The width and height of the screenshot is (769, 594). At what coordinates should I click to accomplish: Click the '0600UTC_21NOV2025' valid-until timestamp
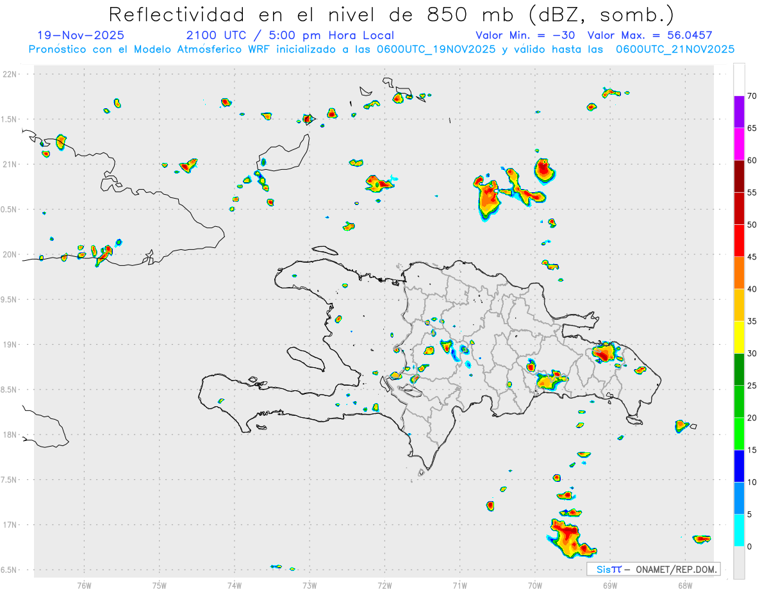pyautogui.click(x=675, y=49)
